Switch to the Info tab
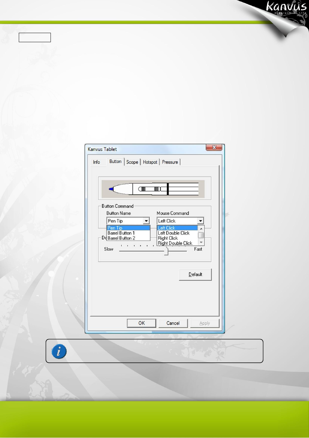309x438 pixels. tap(97, 162)
